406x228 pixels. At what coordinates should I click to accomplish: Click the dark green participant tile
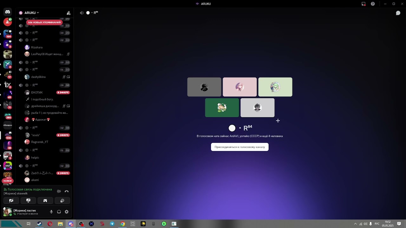pos(222,108)
